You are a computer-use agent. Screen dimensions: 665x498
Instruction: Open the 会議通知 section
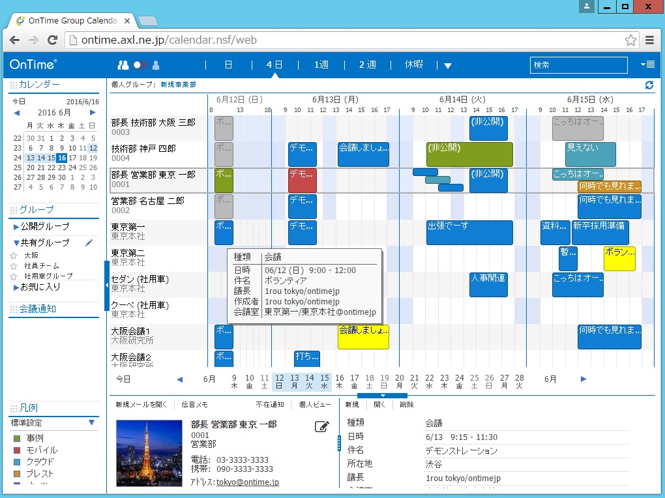(x=37, y=309)
